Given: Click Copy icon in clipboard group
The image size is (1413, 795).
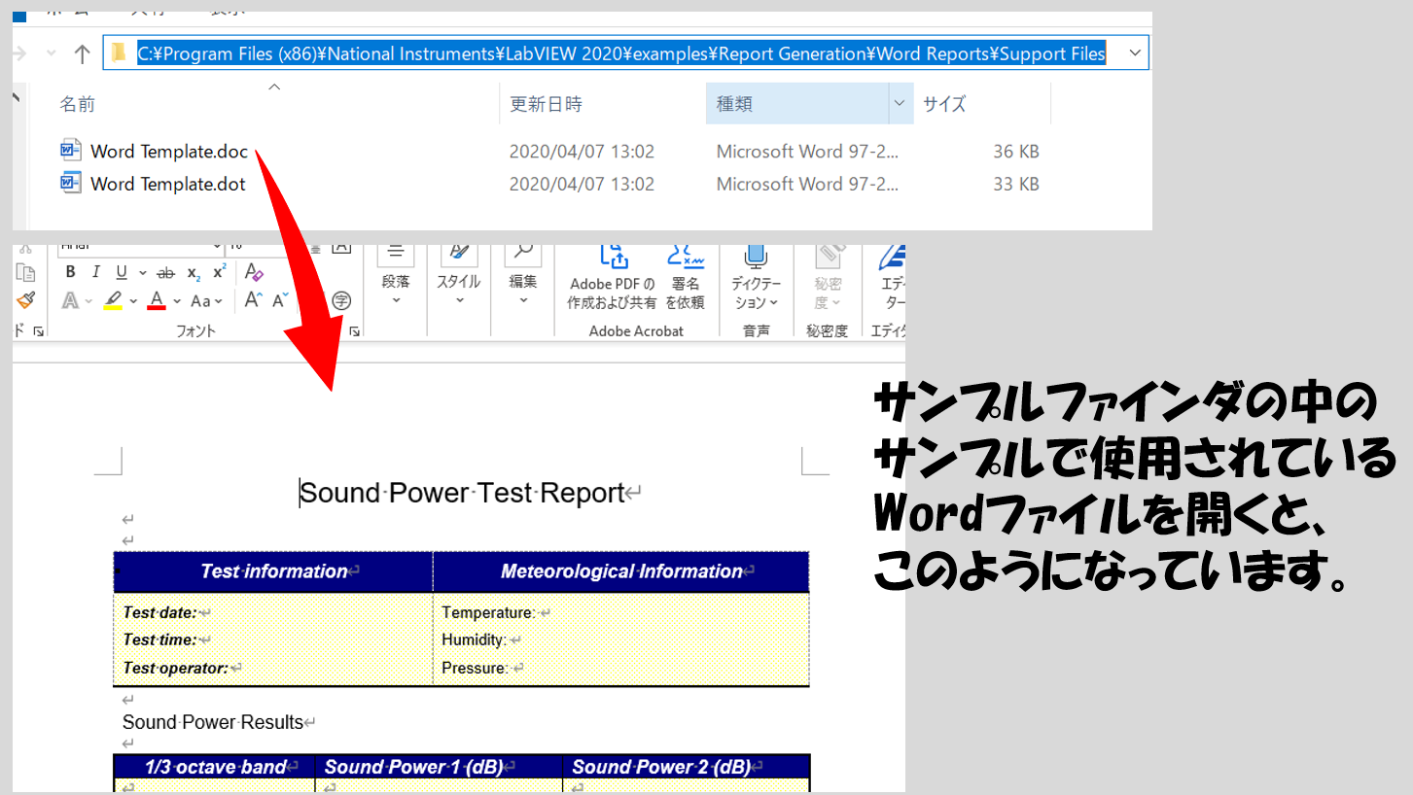Looking at the screenshot, I should click(26, 273).
